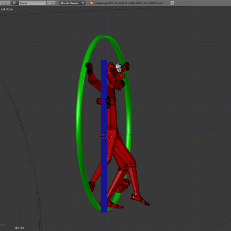Click the scene statistics text in header
Screen dimensions: 231x231
[129, 3]
